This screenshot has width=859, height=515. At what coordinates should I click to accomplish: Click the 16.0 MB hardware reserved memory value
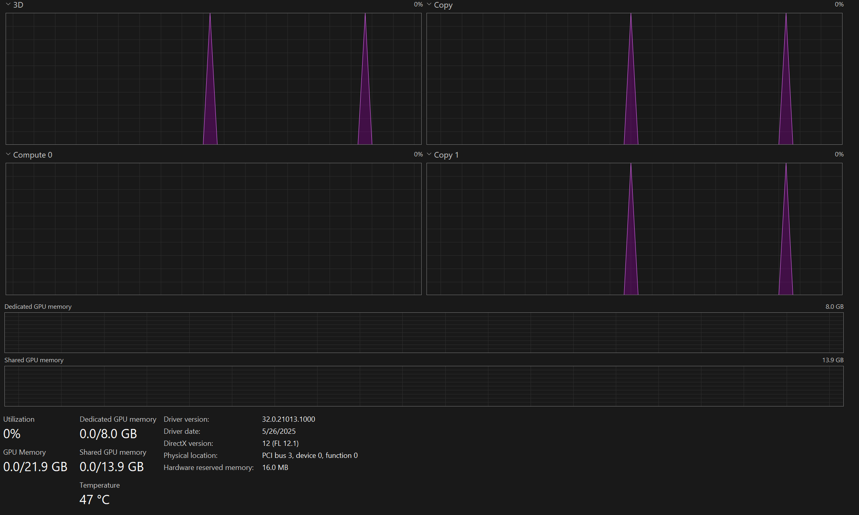(275, 468)
